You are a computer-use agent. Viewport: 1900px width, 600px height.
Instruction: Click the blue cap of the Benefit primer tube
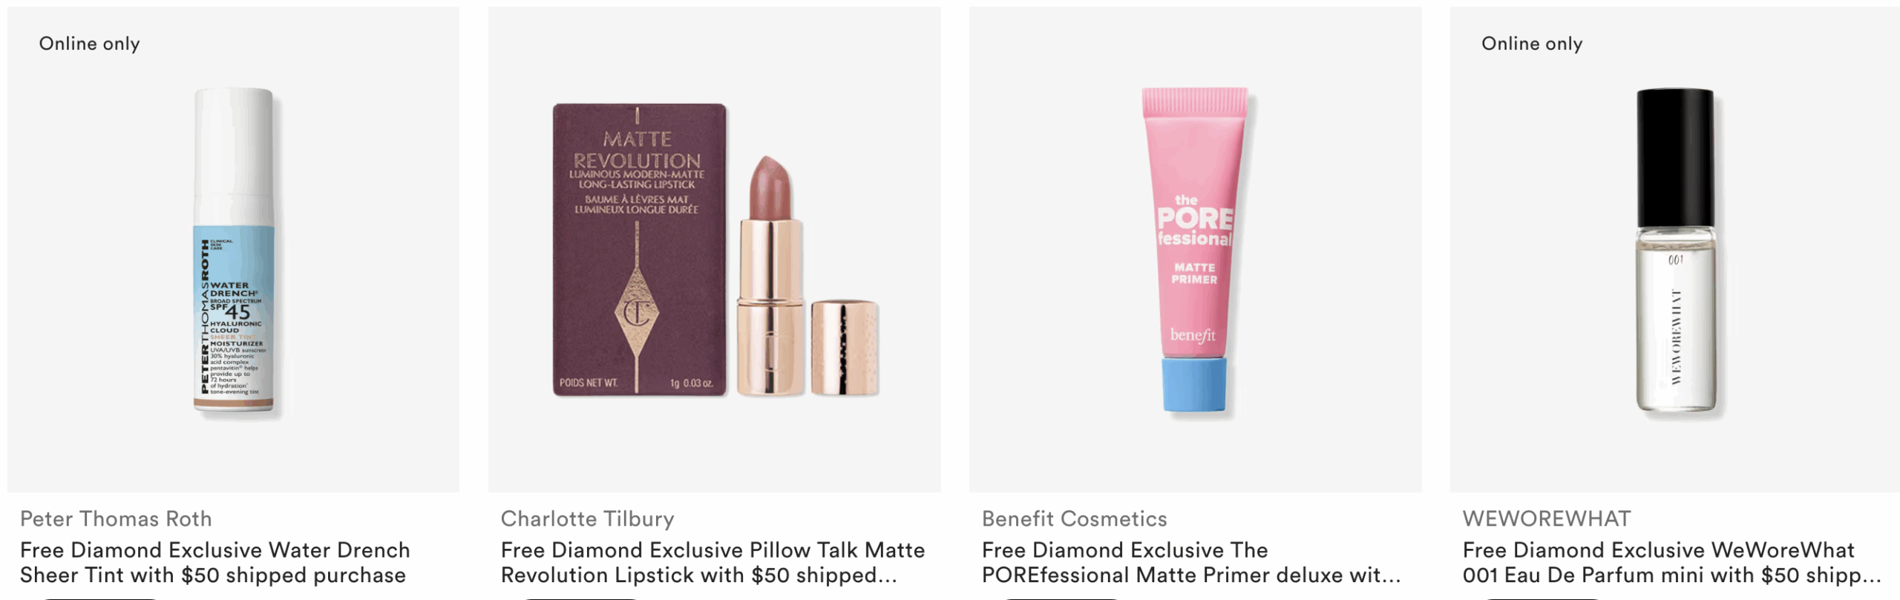coord(1194,385)
